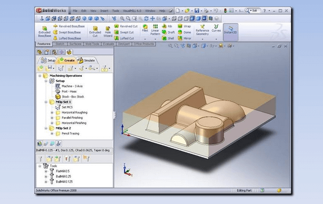Select the Revolved Cut tool
The width and height of the screenshot is (323, 204).
tap(126, 26)
